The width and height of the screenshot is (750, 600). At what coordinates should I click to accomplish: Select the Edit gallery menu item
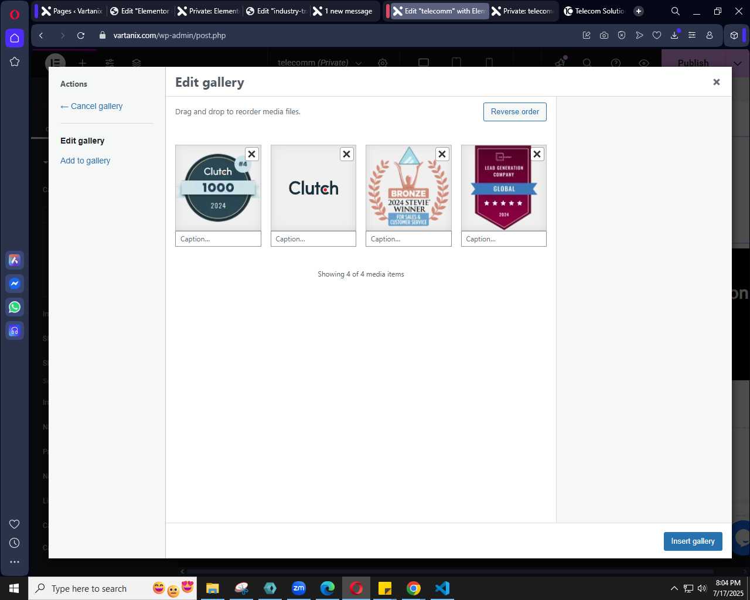click(x=82, y=141)
